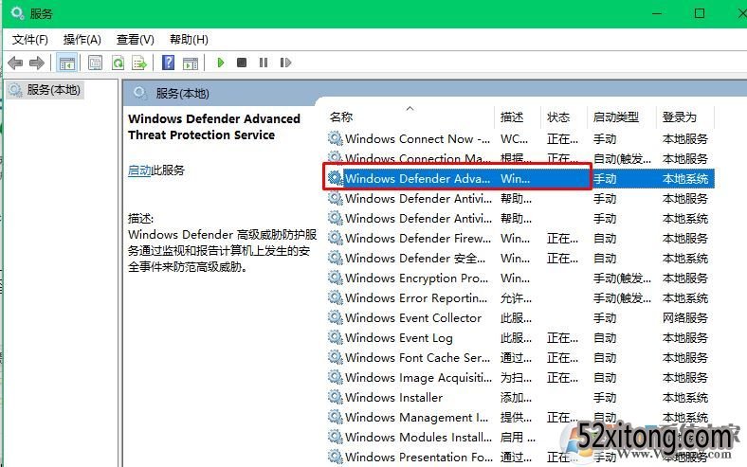The height and width of the screenshot is (467, 747).
Task: Open the 文件(F) menu
Action: point(30,40)
